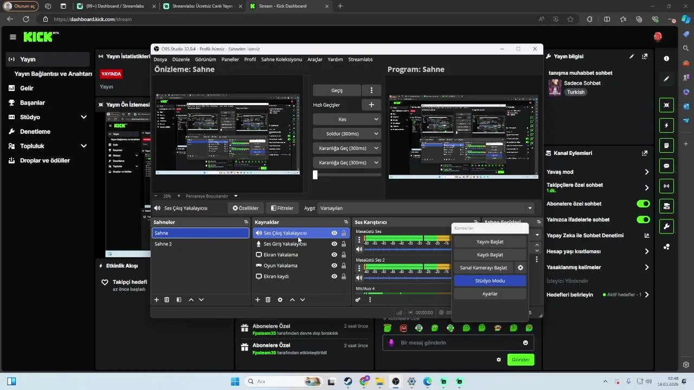
Task: Open Kick hamburger menu
Action: [x=12, y=37]
